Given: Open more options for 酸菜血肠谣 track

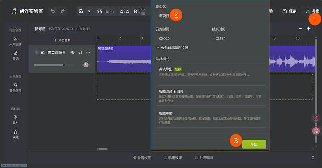Looking at the screenshot, I should coord(88,53).
